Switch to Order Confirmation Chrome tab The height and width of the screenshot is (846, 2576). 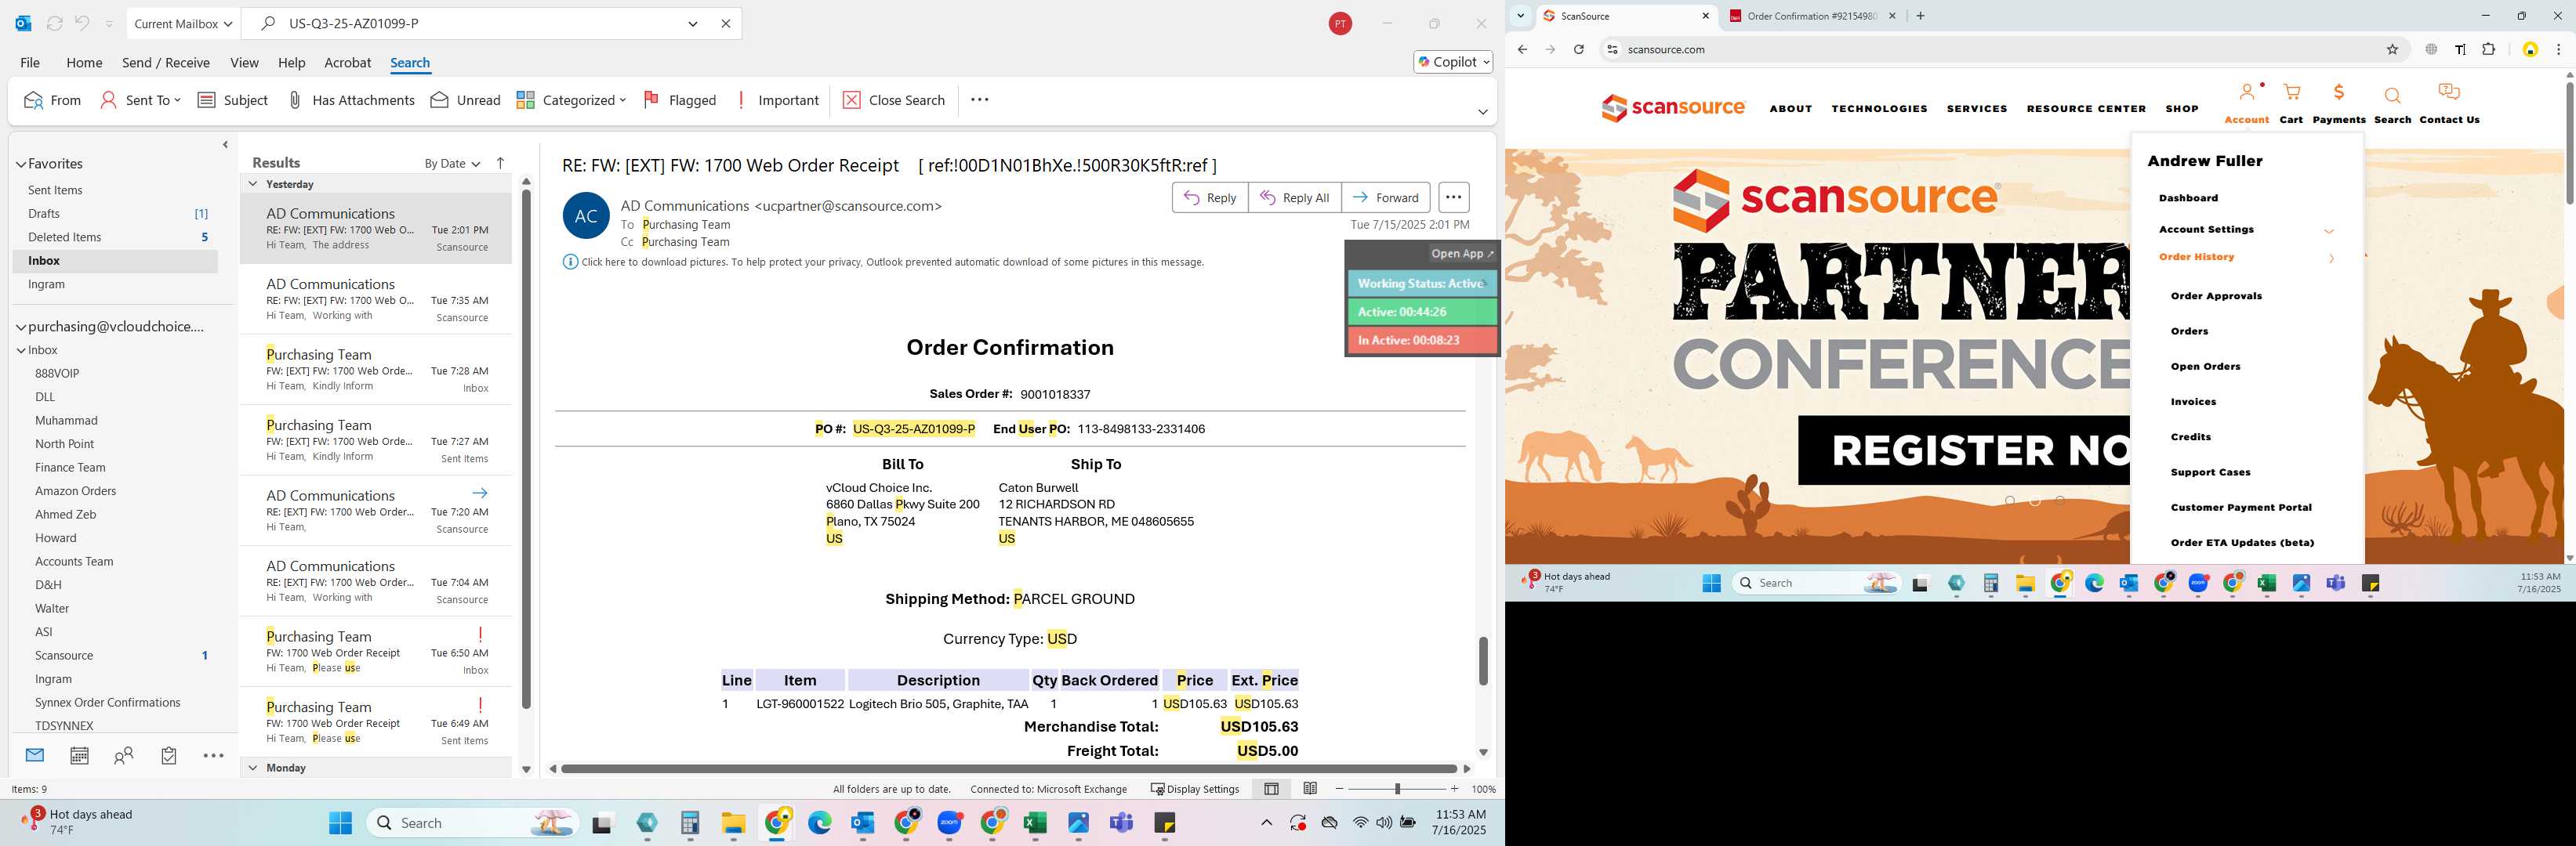pos(1812,16)
